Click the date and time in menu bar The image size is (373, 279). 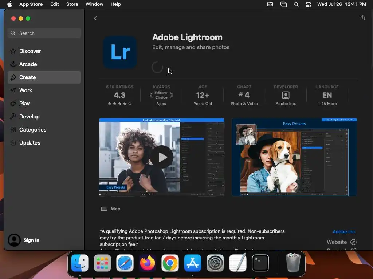[342, 4]
